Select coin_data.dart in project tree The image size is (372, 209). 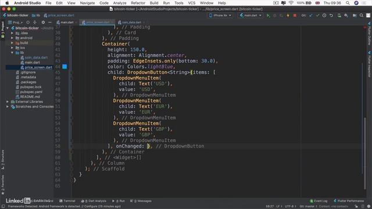36,57
